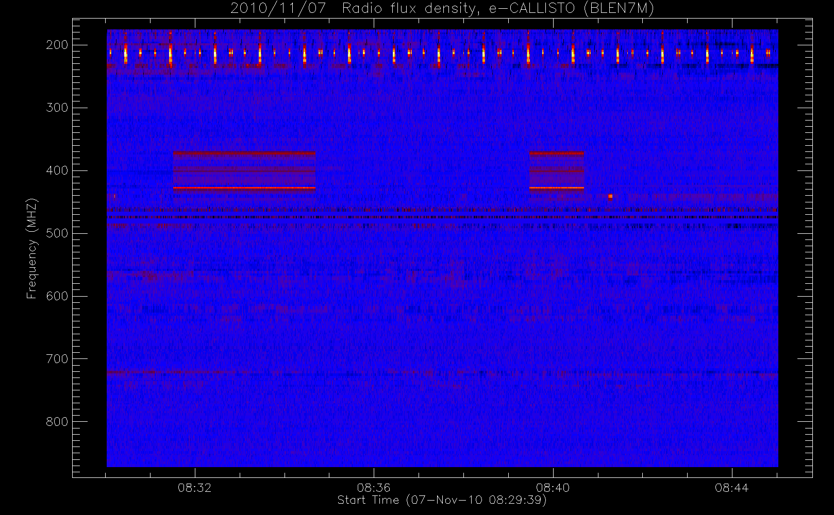The width and height of the screenshot is (834, 515).
Task: Click the 400 frequency tick label
Action: 57,170
